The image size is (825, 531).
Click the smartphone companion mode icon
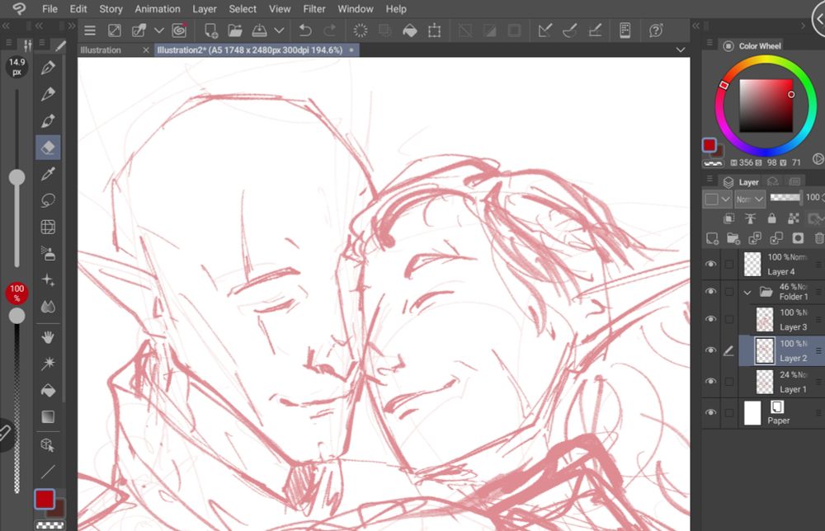click(x=625, y=31)
